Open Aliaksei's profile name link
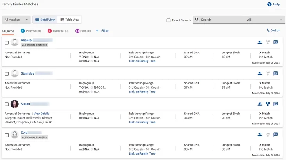The height and width of the screenshot is (160, 286). pos(27,40)
